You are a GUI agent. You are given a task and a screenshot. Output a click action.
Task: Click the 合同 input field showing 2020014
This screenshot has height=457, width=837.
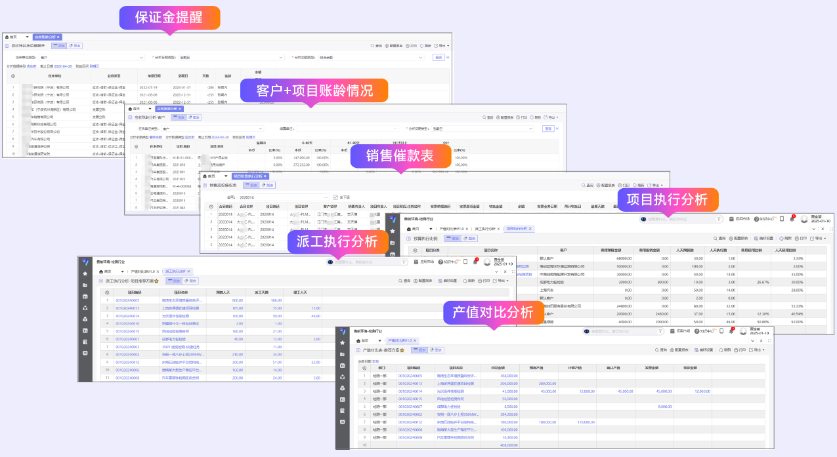coord(282,197)
